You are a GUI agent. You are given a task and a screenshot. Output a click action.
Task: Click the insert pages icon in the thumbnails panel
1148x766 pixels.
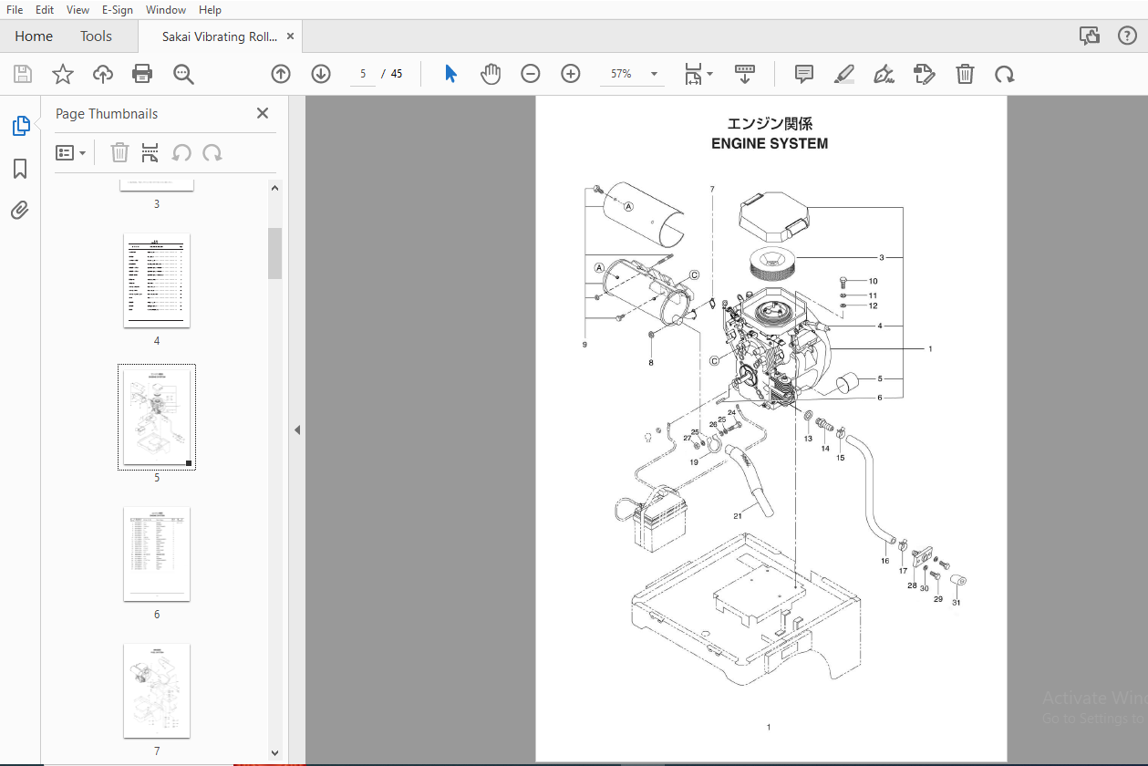pyautogui.click(x=150, y=152)
